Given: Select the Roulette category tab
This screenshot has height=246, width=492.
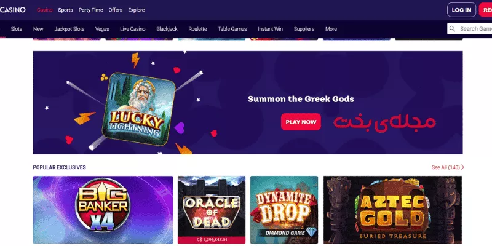Looking at the screenshot, I should (197, 29).
